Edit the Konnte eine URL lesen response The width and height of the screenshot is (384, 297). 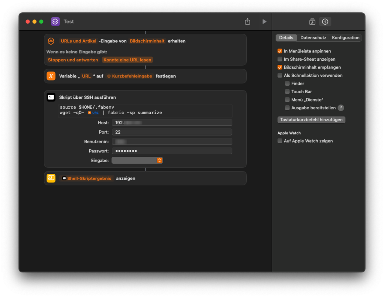point(127,60)
